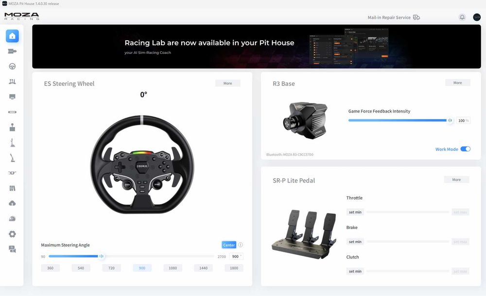Click the ES steering wheel image
The image size is (486, 296).
point(142,164)
